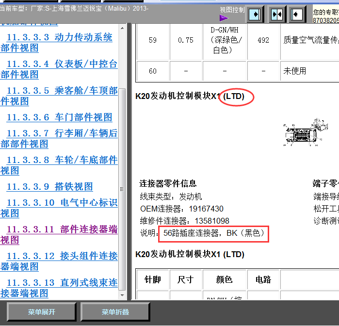The width and height of the screenshot is (339, 326).
Task: Open 11.3.3.3 动力传动系统部件视图 link
Action: [56, 42]
